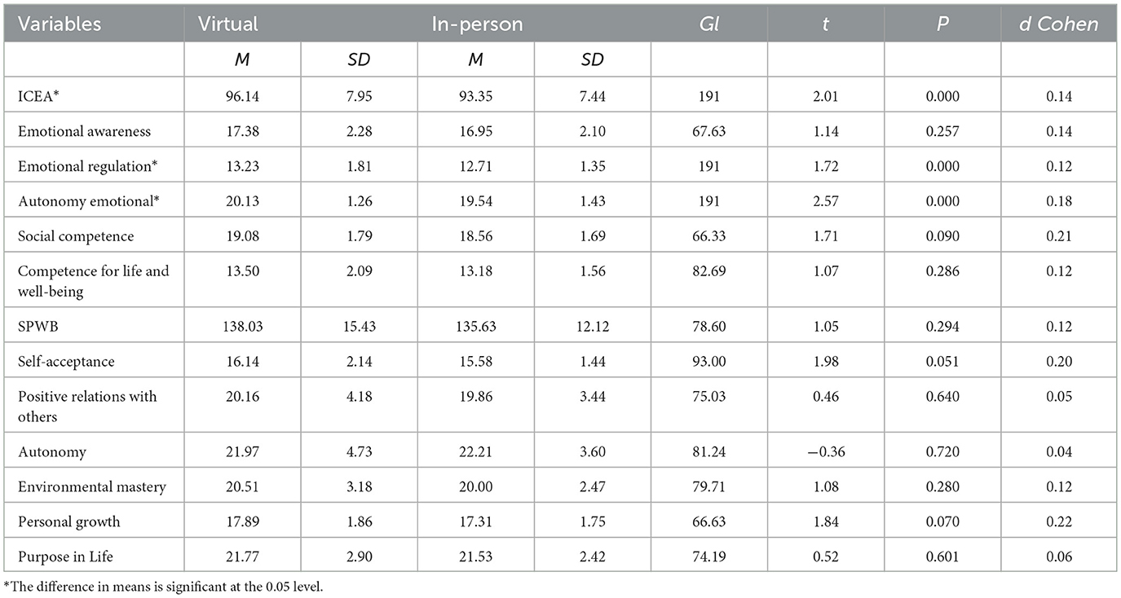Click the −0.36 t-value cell
Viewport: 1121px width, 598px height.
pyautogui.click(x=825, y=451)
